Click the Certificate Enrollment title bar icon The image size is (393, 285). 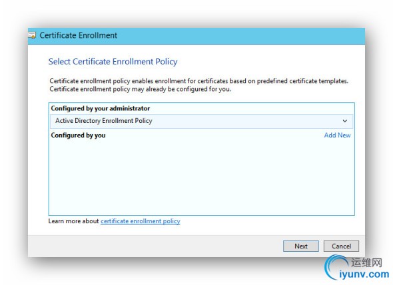(x=32, y=35)
